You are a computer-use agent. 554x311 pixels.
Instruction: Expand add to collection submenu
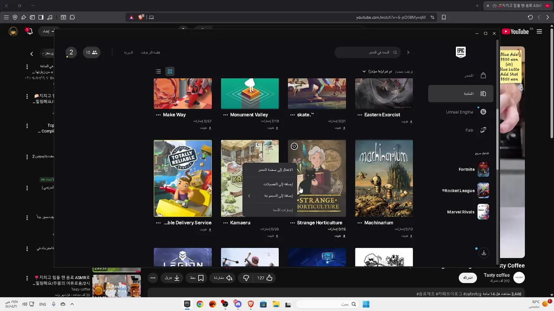tap(271, 196)
